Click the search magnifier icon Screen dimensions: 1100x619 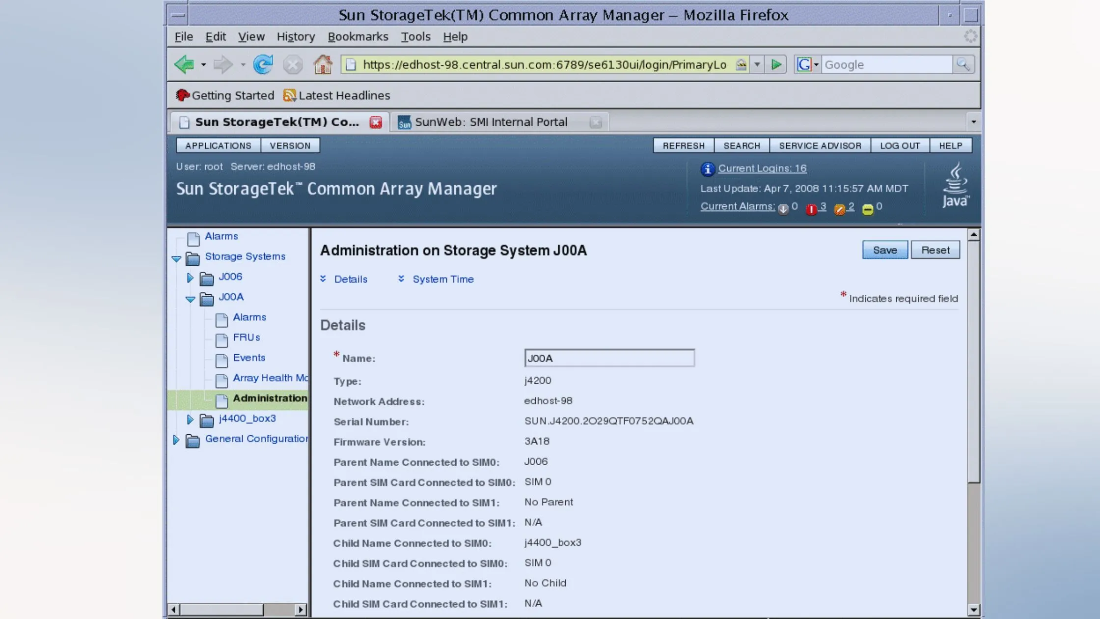[963, 64]
